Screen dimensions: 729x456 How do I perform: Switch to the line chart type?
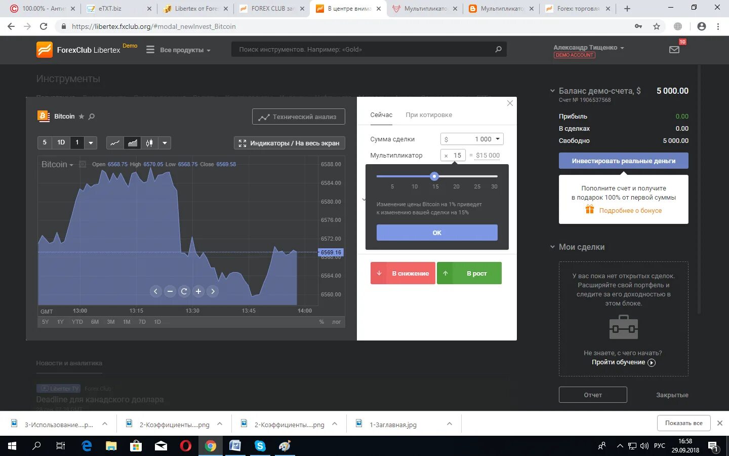tap(115, 143)
